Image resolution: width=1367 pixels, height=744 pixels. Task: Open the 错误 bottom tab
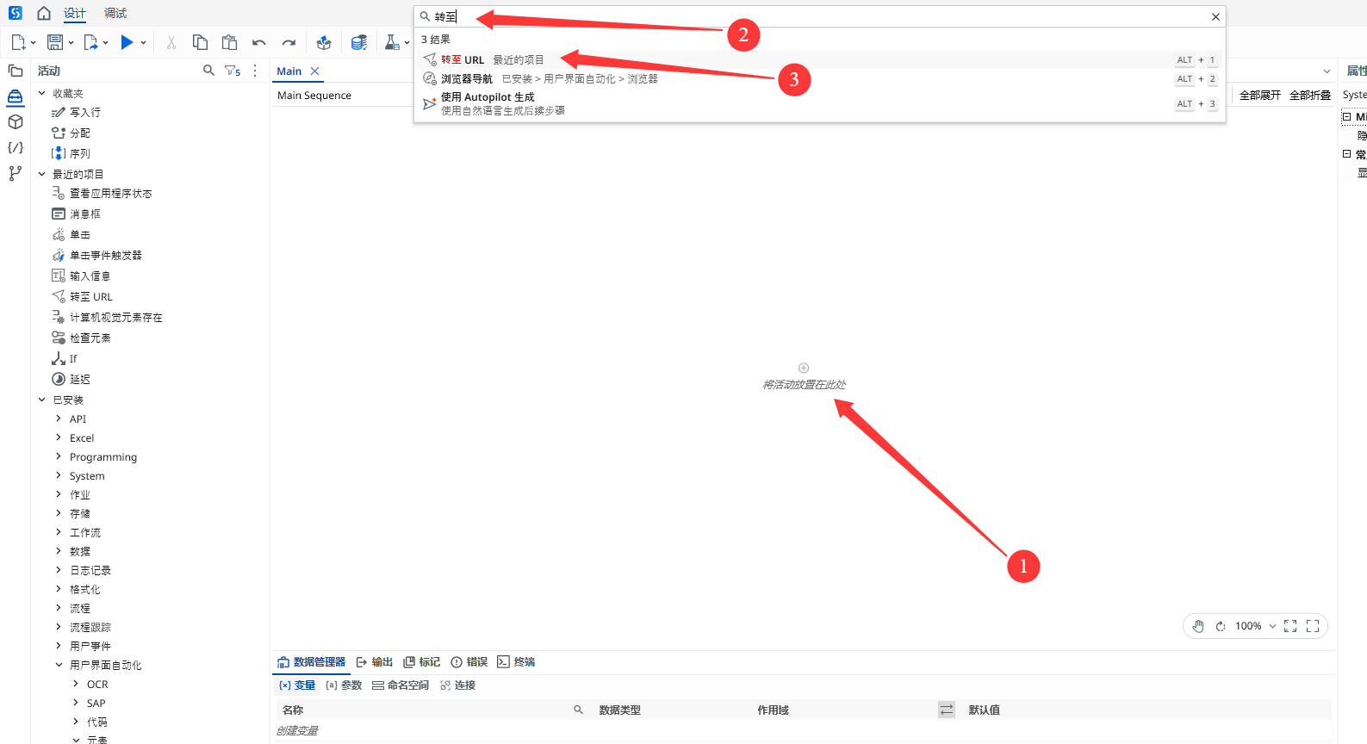coord(469,662)
